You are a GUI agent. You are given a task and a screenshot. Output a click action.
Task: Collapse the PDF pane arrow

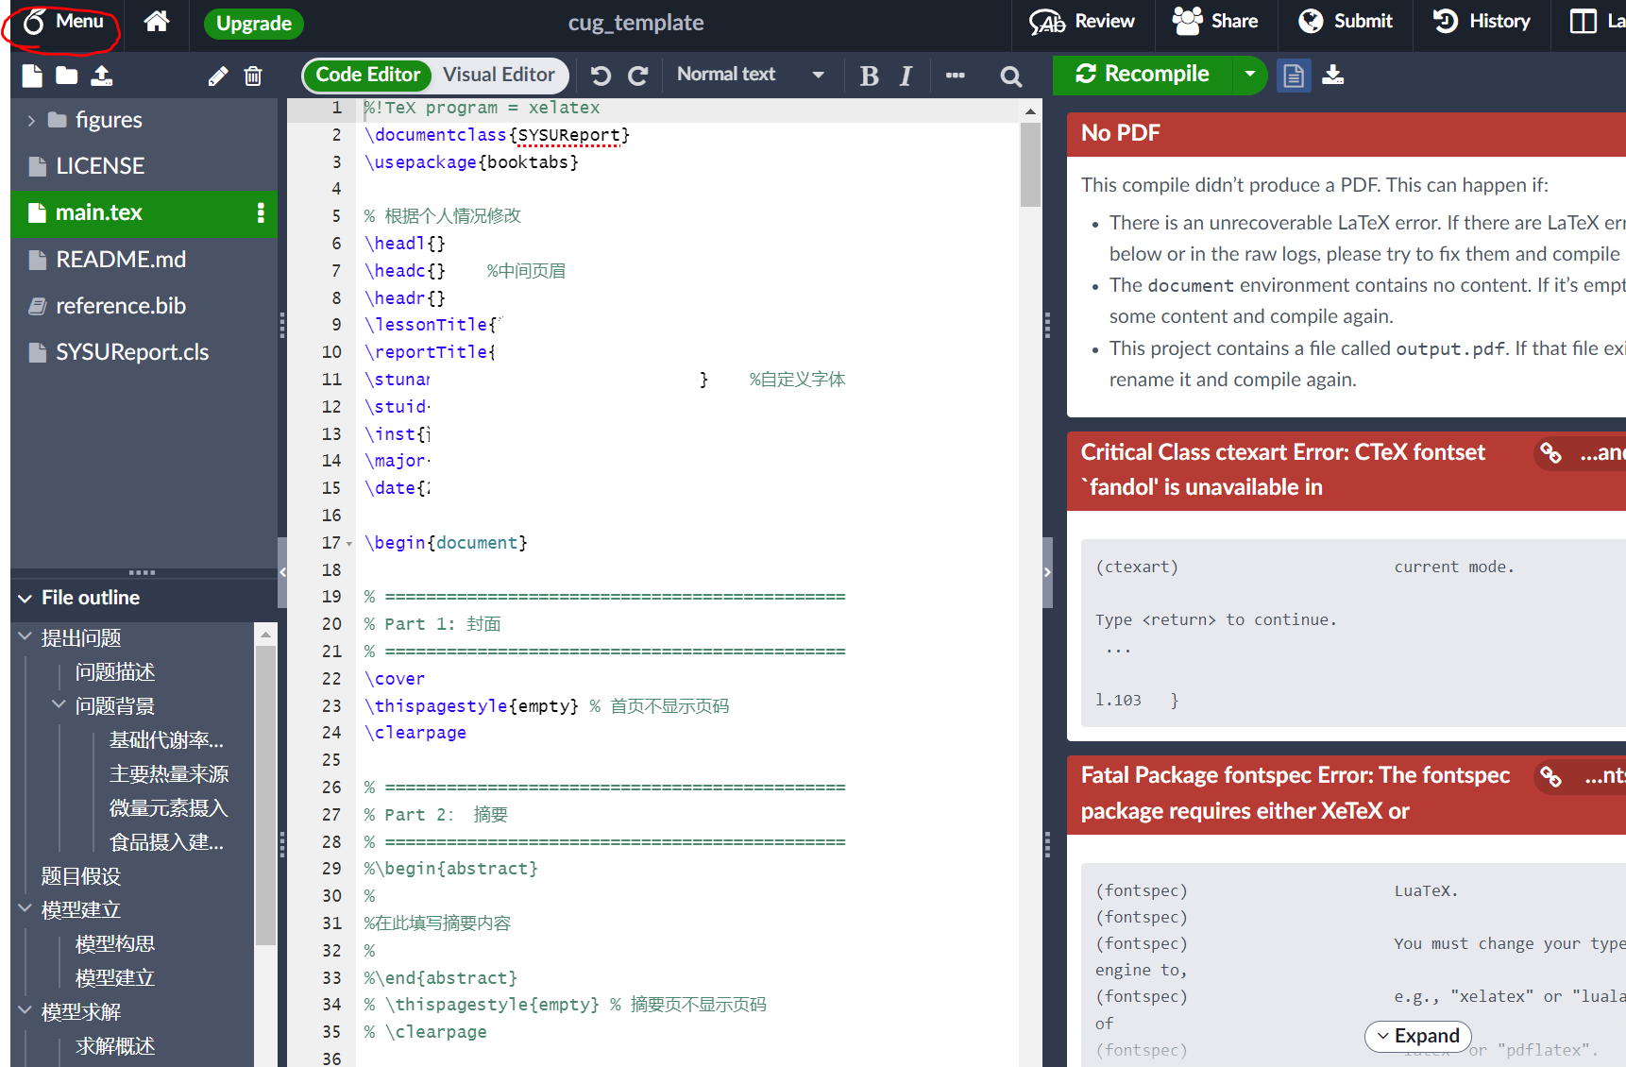pos(1047,572)
